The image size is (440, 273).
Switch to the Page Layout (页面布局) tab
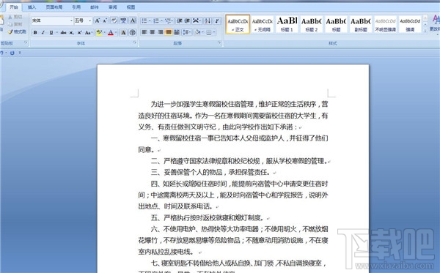point(54,7)
